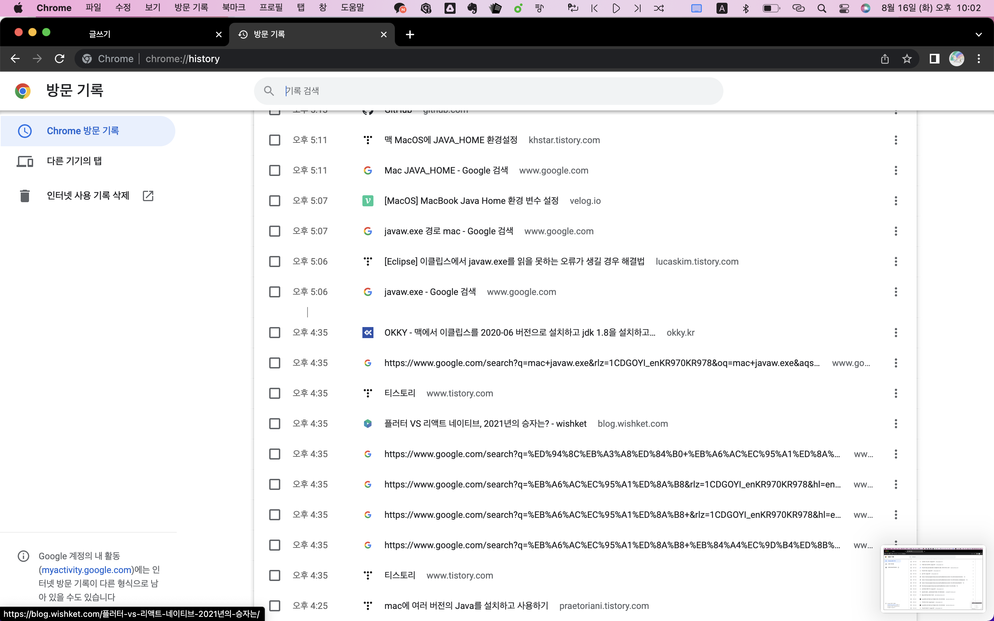Open the myactivity.google.com link

86,570
